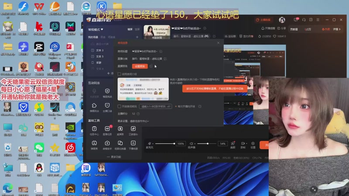
Task: Click the orange 设置预告 button
Action: point(140,66)
